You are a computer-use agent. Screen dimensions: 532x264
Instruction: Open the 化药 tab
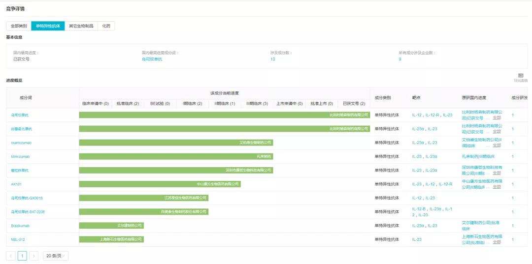(x=106, y=26)
